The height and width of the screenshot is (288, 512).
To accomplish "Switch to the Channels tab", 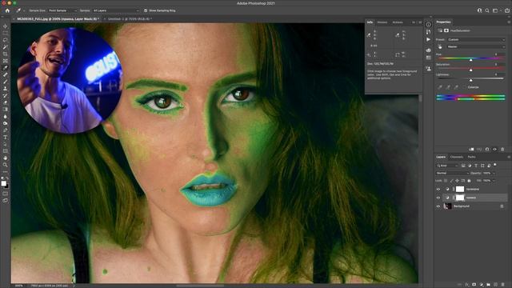I will (457, 157).
